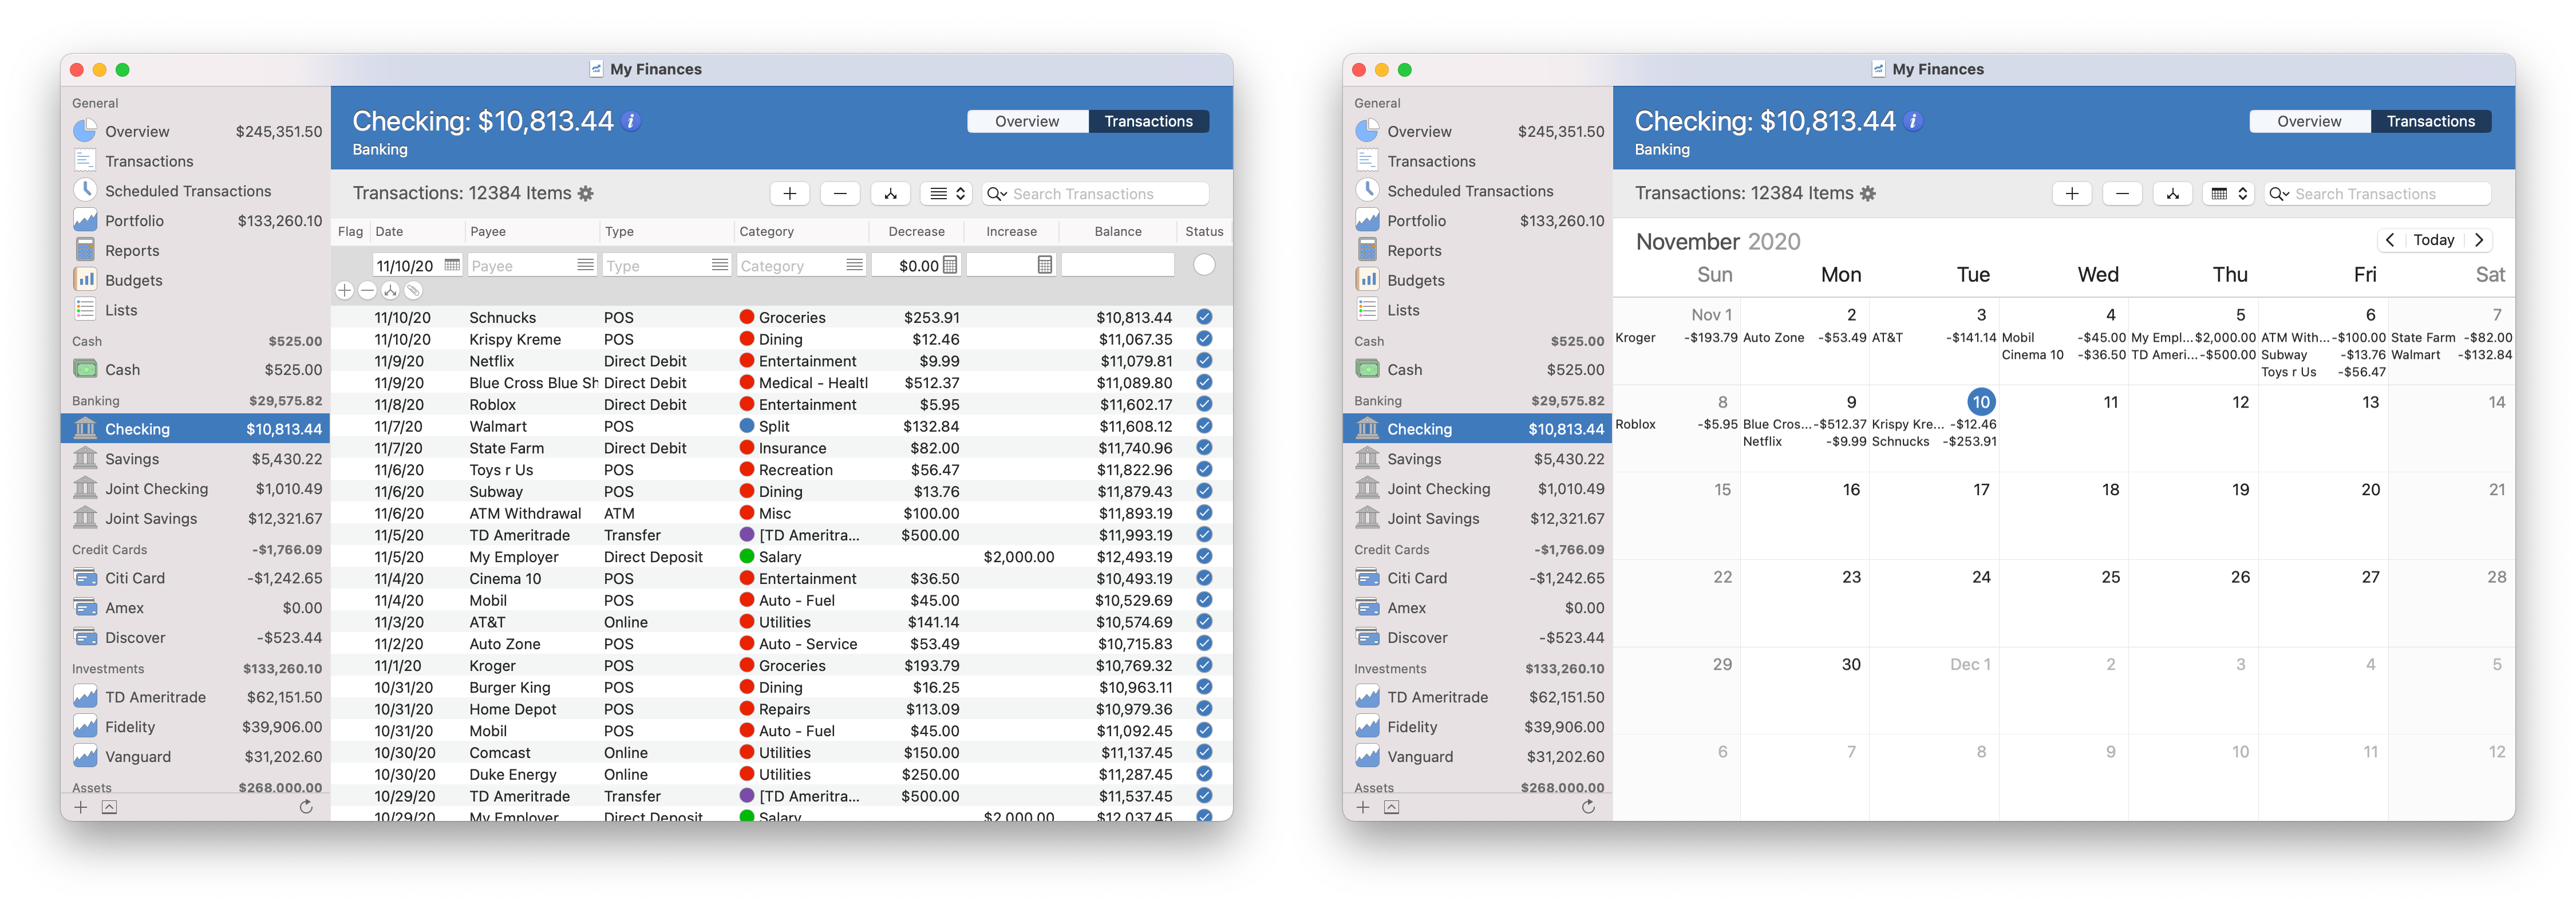The height and width of the screenshot is (916, 2576).
Task: Open the calendar view mode dropdown in the toolbar
Action: 2228,194
